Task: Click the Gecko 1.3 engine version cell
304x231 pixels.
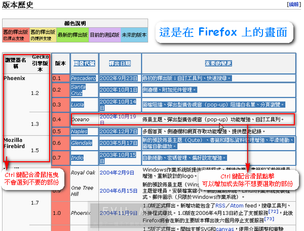Action: [35, 124]
